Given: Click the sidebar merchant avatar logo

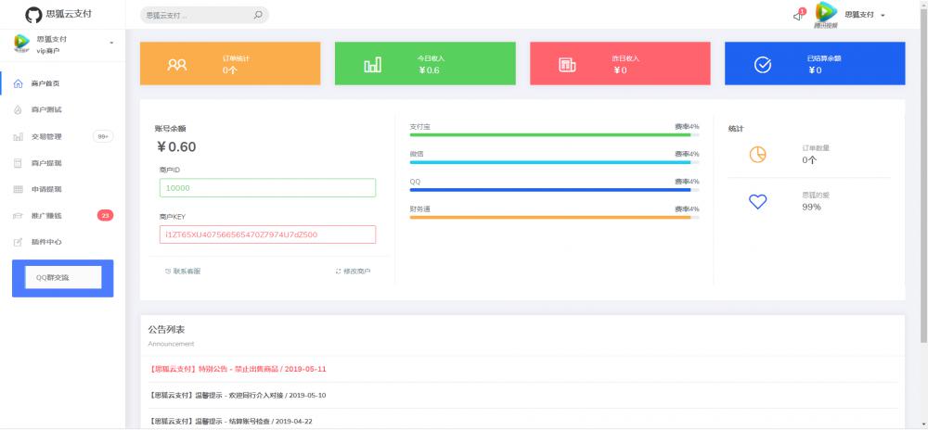Looking at the screenshot, I should (x=22, y=43).
